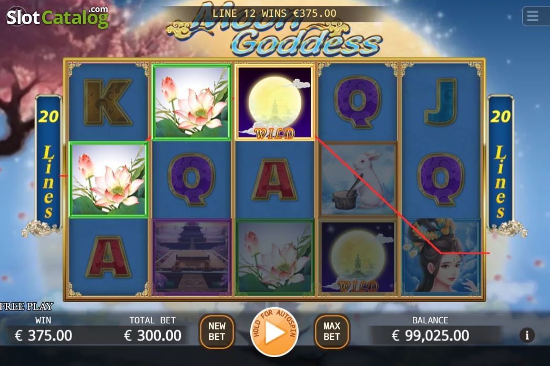
Task: Open the hamburger menu icon
Action: point(533,16)
